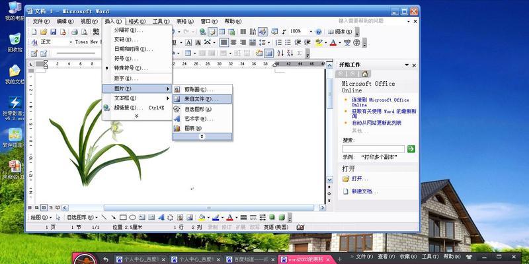The width and height of the screenshot is (529, 264).
Task: Click red Font Color A in Drawing toolbar
Action: tap(229, 217)
